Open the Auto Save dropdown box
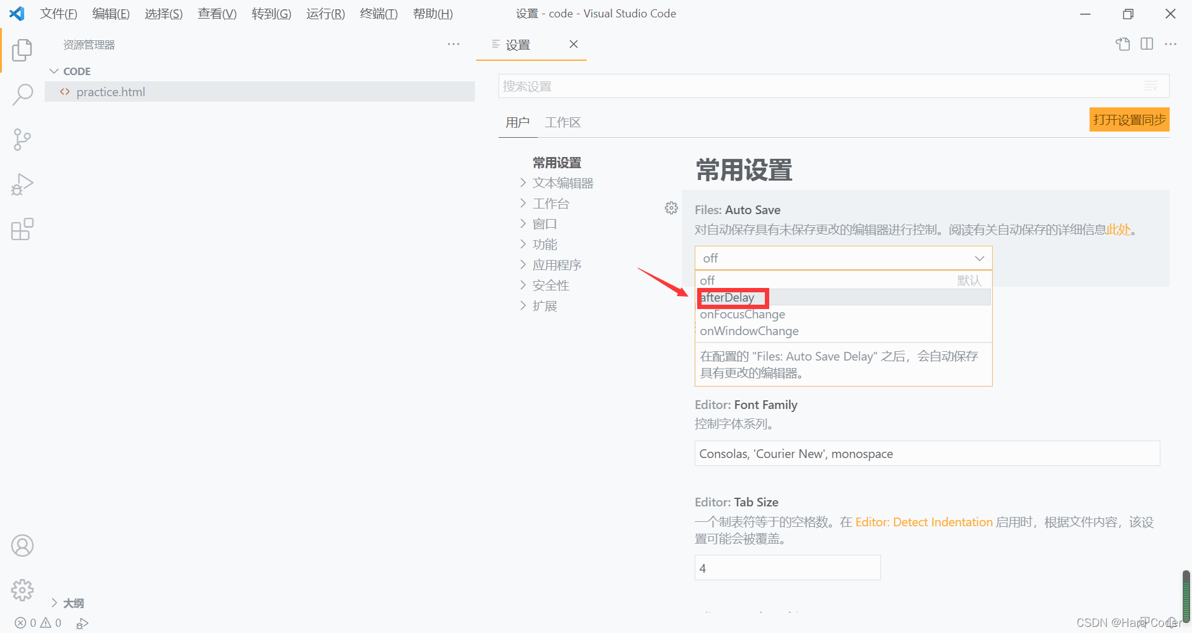The width and height of the screenshot is (1192, 633). coord(843,258)
